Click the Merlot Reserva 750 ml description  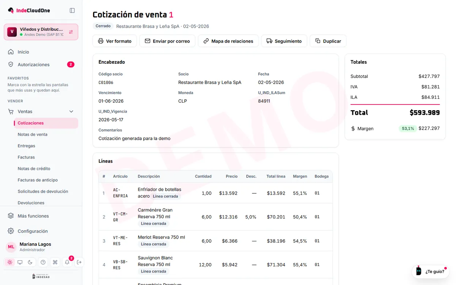pos(161,237)
